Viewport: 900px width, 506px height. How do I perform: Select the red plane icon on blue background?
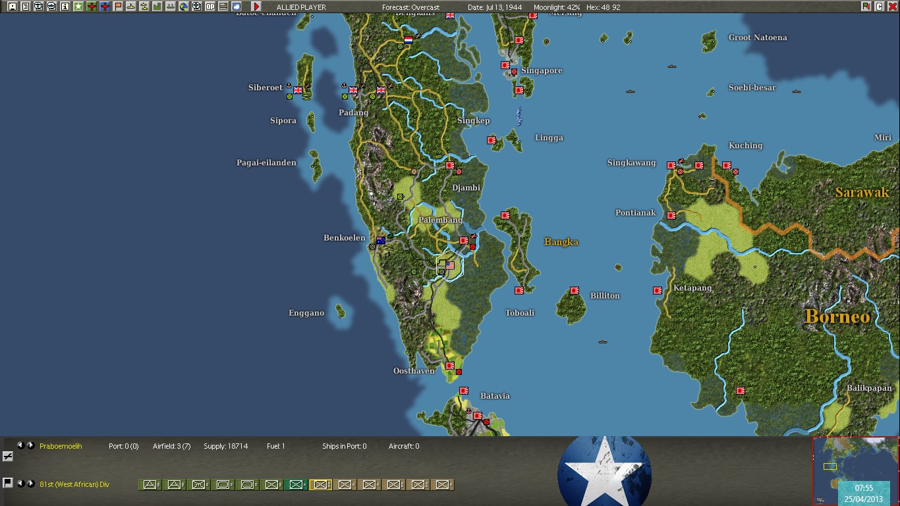[x=105, y=7]
